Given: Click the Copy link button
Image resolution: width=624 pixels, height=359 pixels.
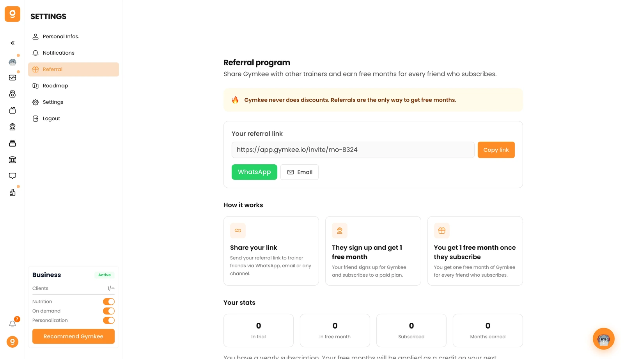Looking at the screenshot, I should coord(496,150).
